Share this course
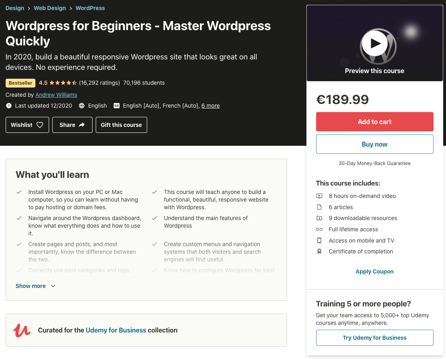446x359 pixels. coord(72,125)
